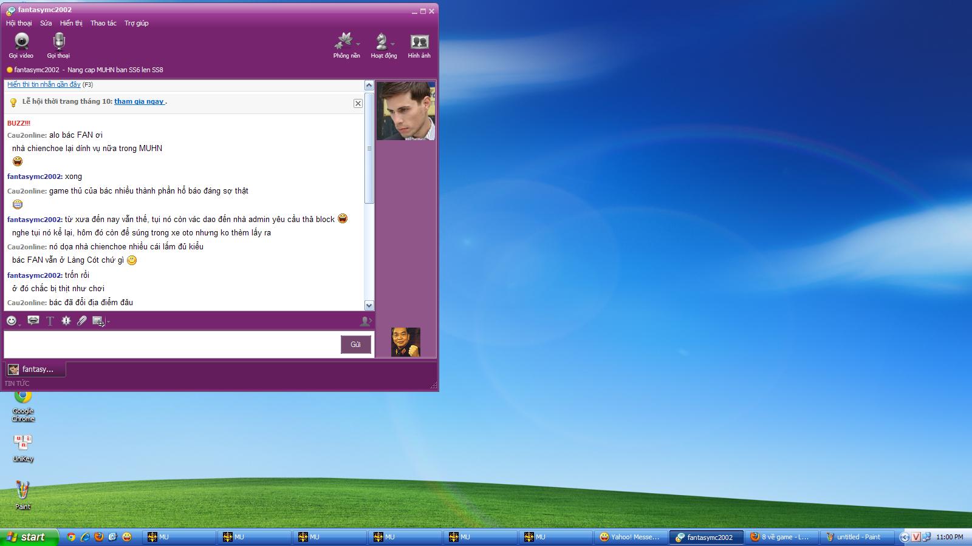Open the Phông nền background chooser
Viewport: 972px width, 546px height.
[344, 45]
